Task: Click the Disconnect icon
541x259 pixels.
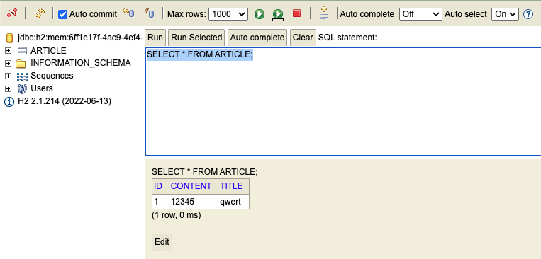Action: [12, 13]
